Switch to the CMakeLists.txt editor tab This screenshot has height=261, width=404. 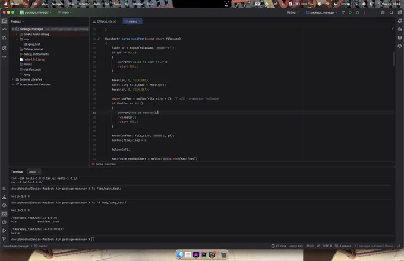pyautogui.click(x=105, y=21)
